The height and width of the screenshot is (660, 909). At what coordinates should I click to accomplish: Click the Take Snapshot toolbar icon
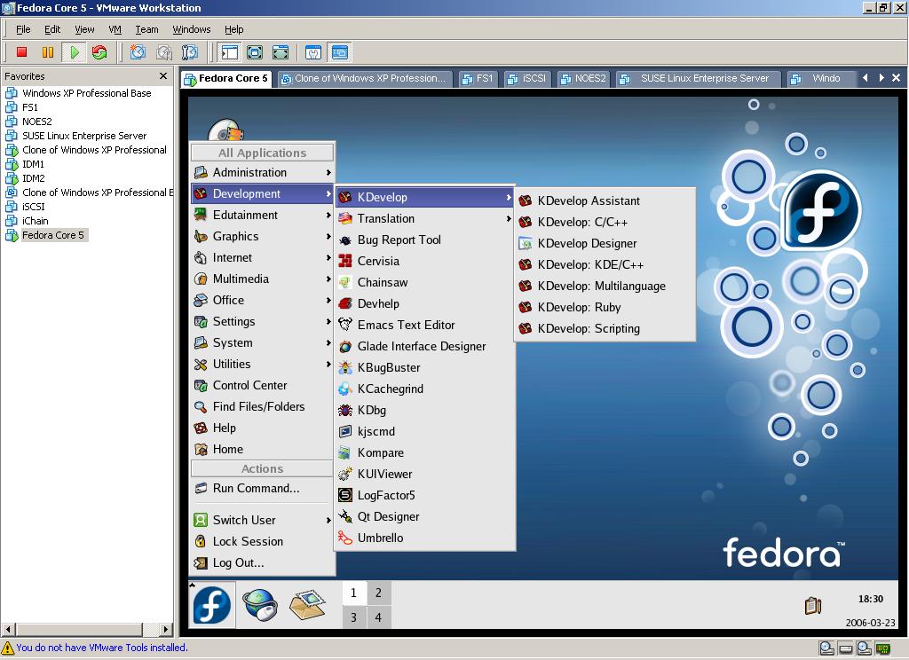pos(138,52)
